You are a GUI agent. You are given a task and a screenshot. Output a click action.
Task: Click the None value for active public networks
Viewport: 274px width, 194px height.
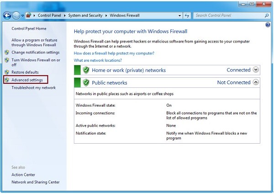[x=171, y=125]
